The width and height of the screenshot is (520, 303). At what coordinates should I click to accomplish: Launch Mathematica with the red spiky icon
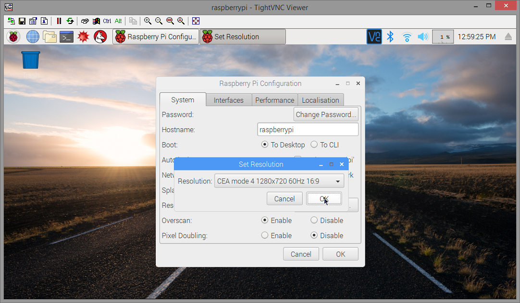[x=83, y=37]
